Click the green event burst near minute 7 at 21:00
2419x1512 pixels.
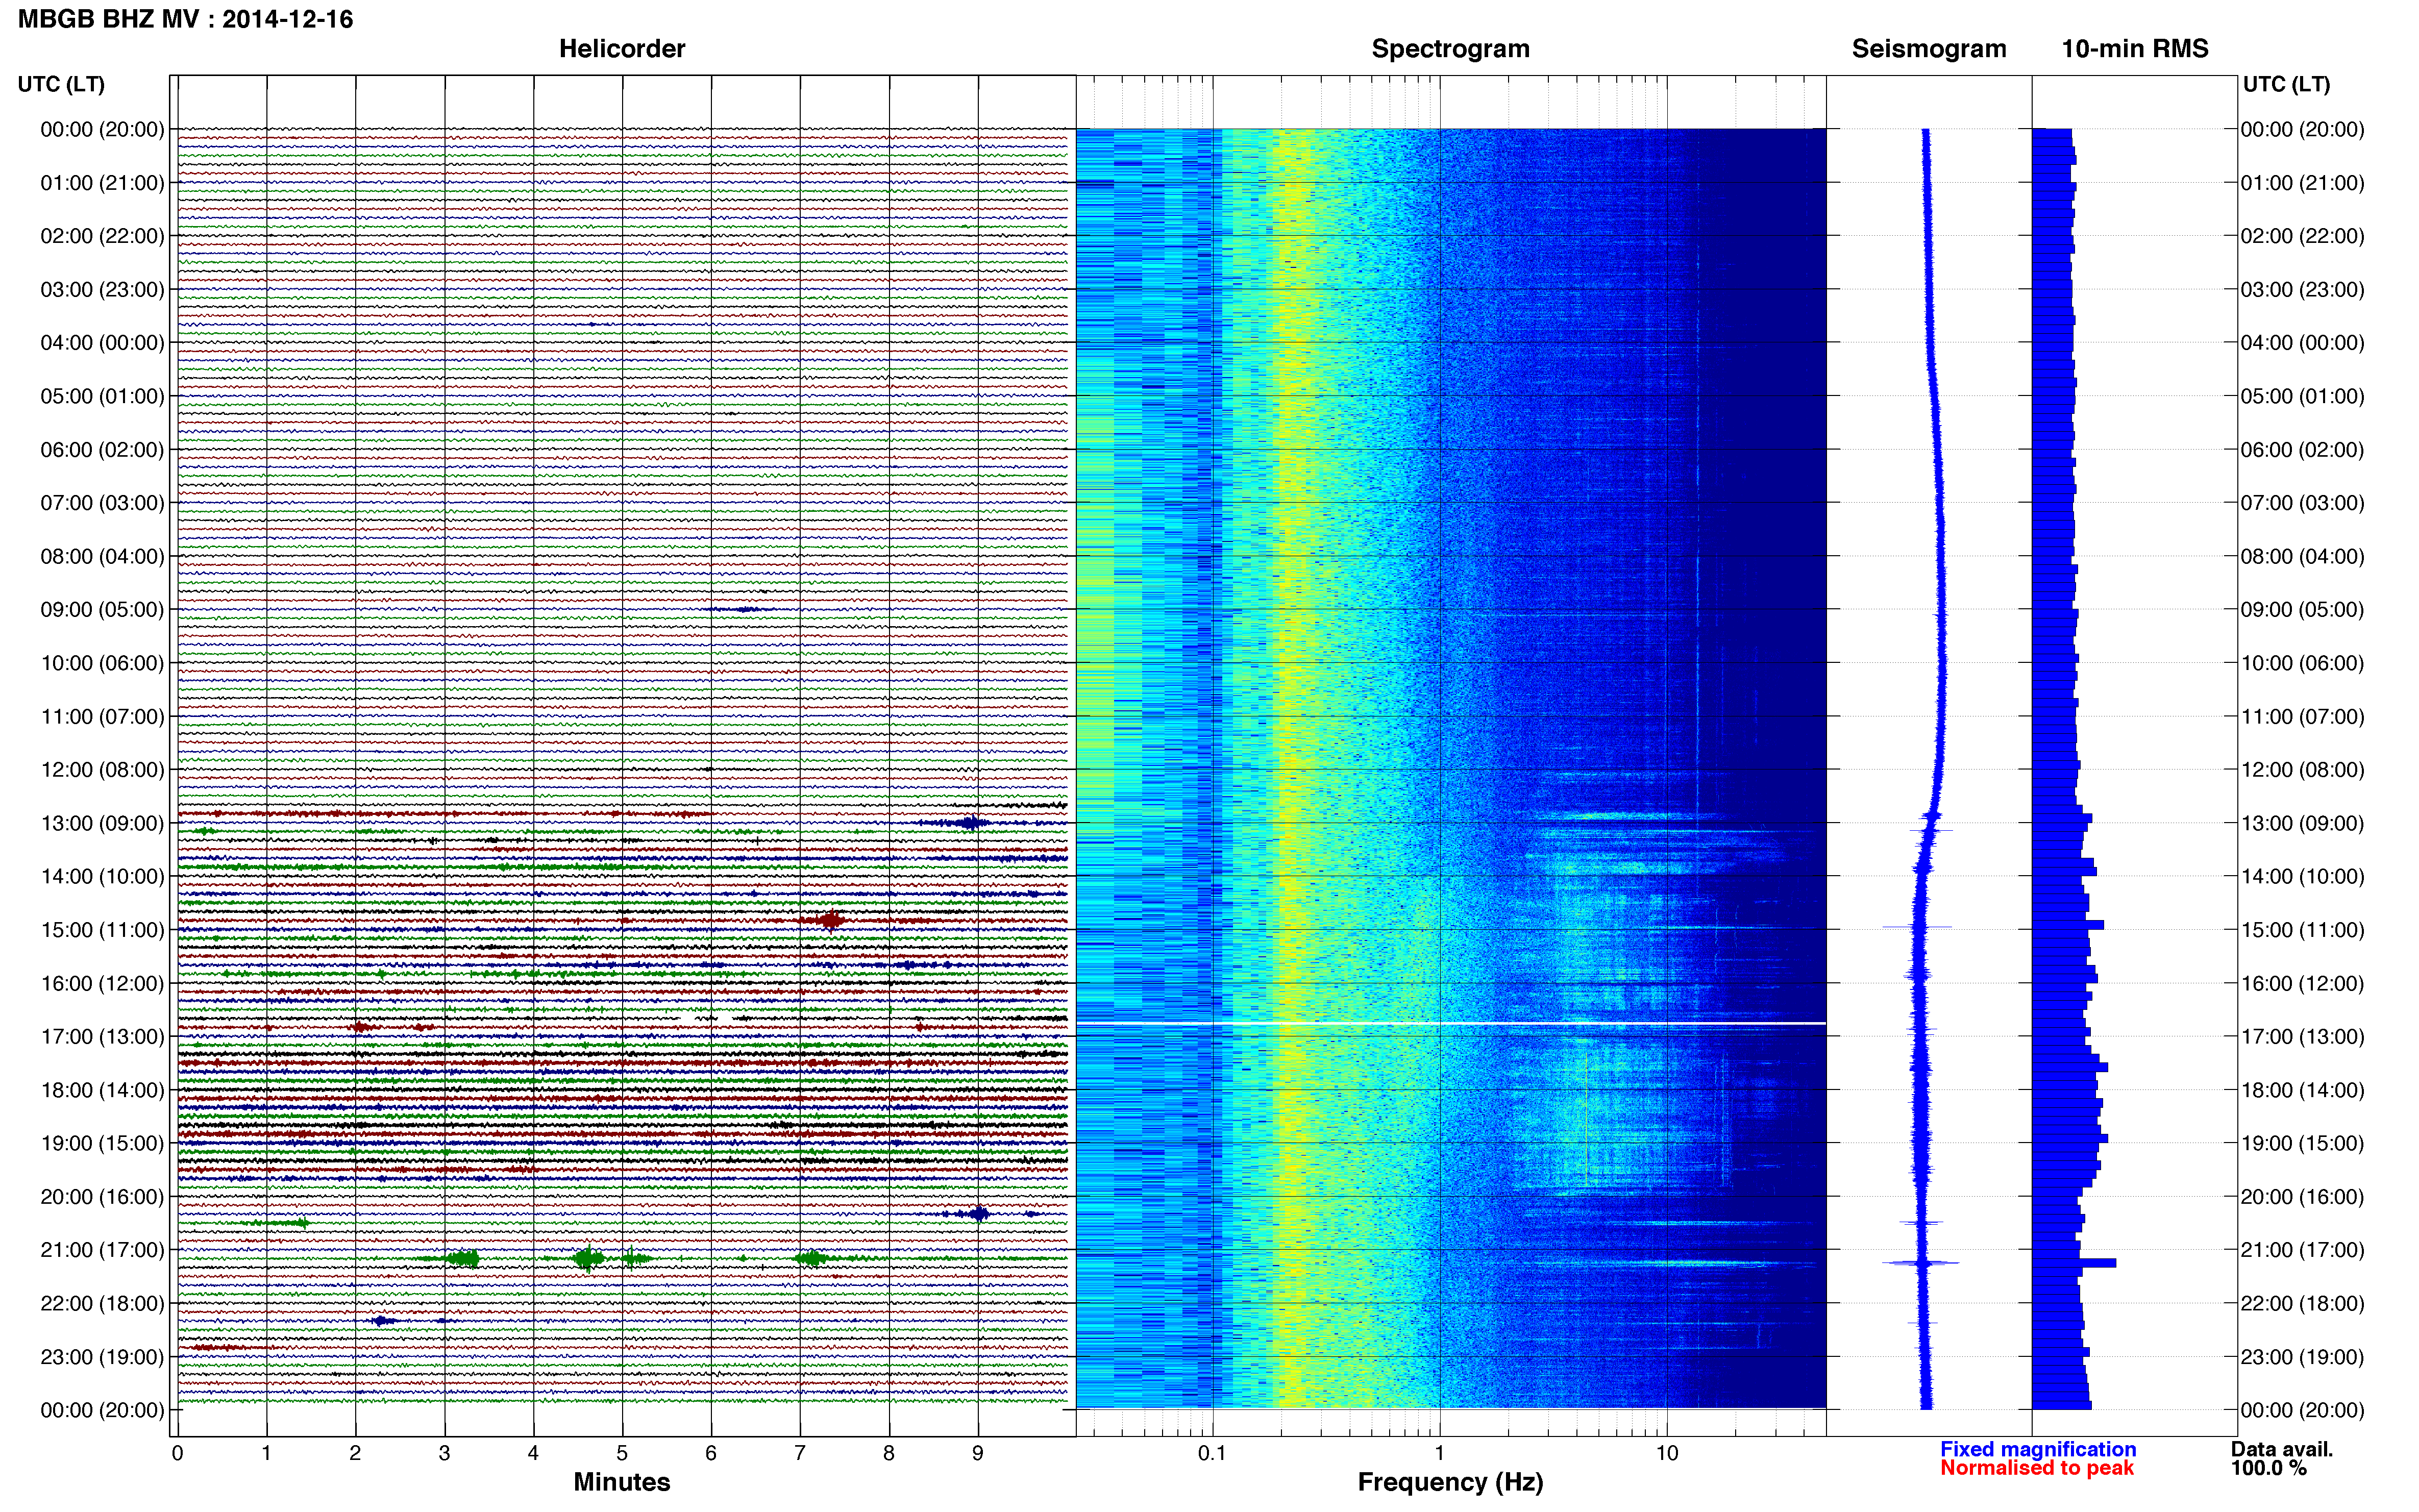point(811,1258)
